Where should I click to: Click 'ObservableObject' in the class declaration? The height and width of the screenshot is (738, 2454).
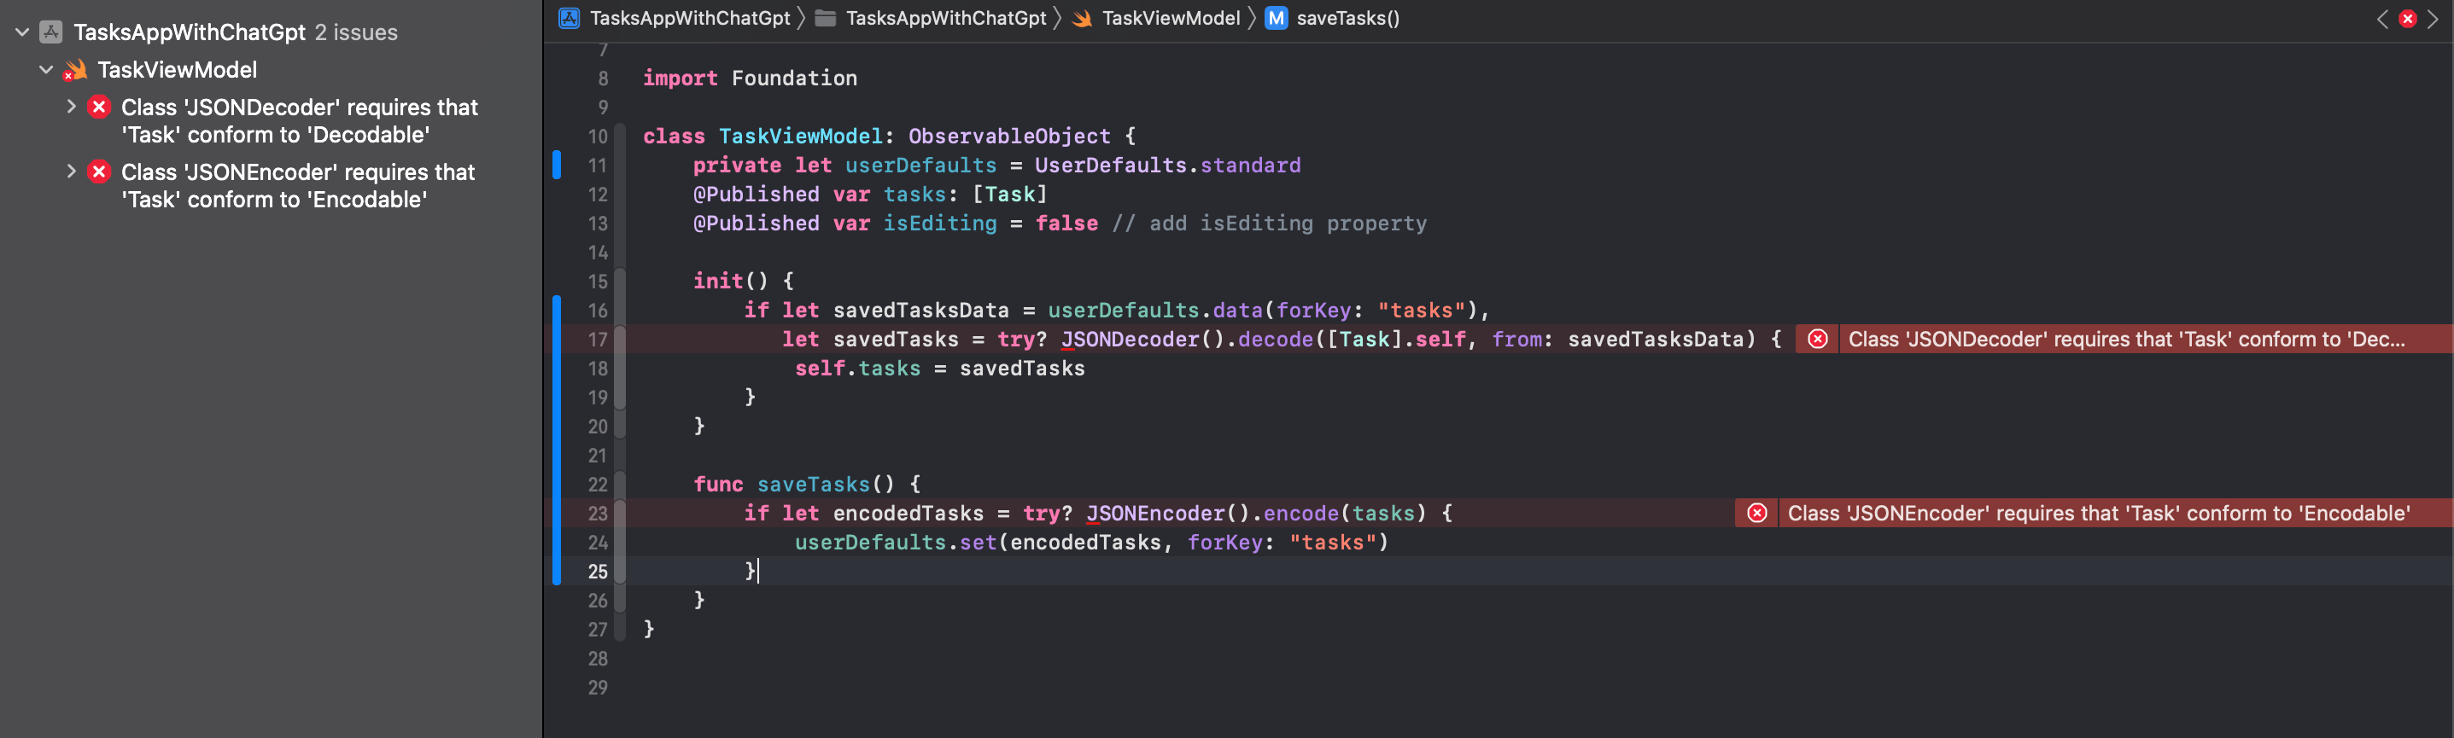1009,137
